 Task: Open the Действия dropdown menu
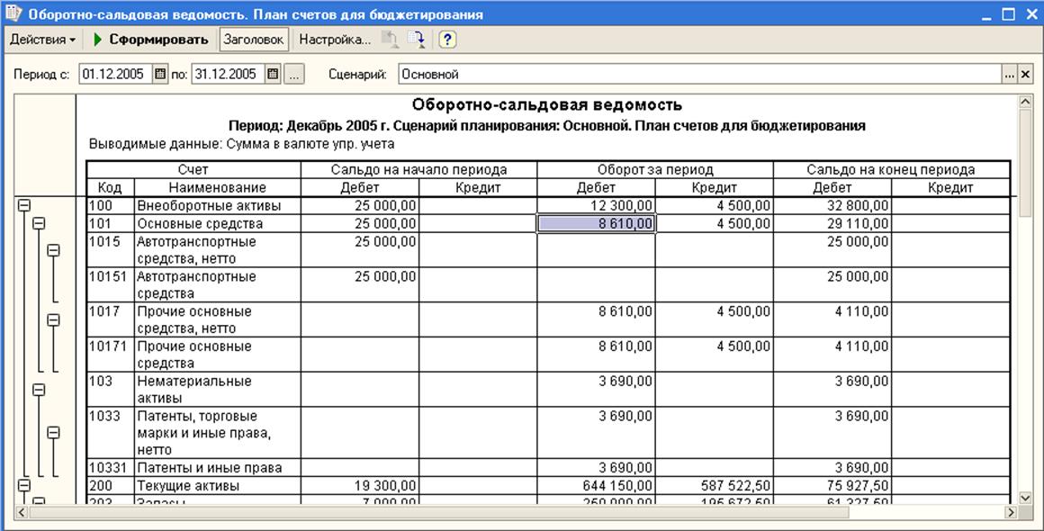click(42, 40)
